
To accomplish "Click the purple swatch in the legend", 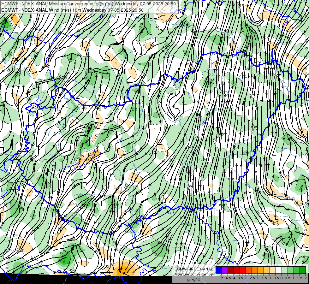I will click(225, 270).
